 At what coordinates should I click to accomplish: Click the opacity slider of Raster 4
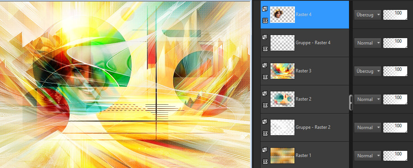tap(395, 15)
